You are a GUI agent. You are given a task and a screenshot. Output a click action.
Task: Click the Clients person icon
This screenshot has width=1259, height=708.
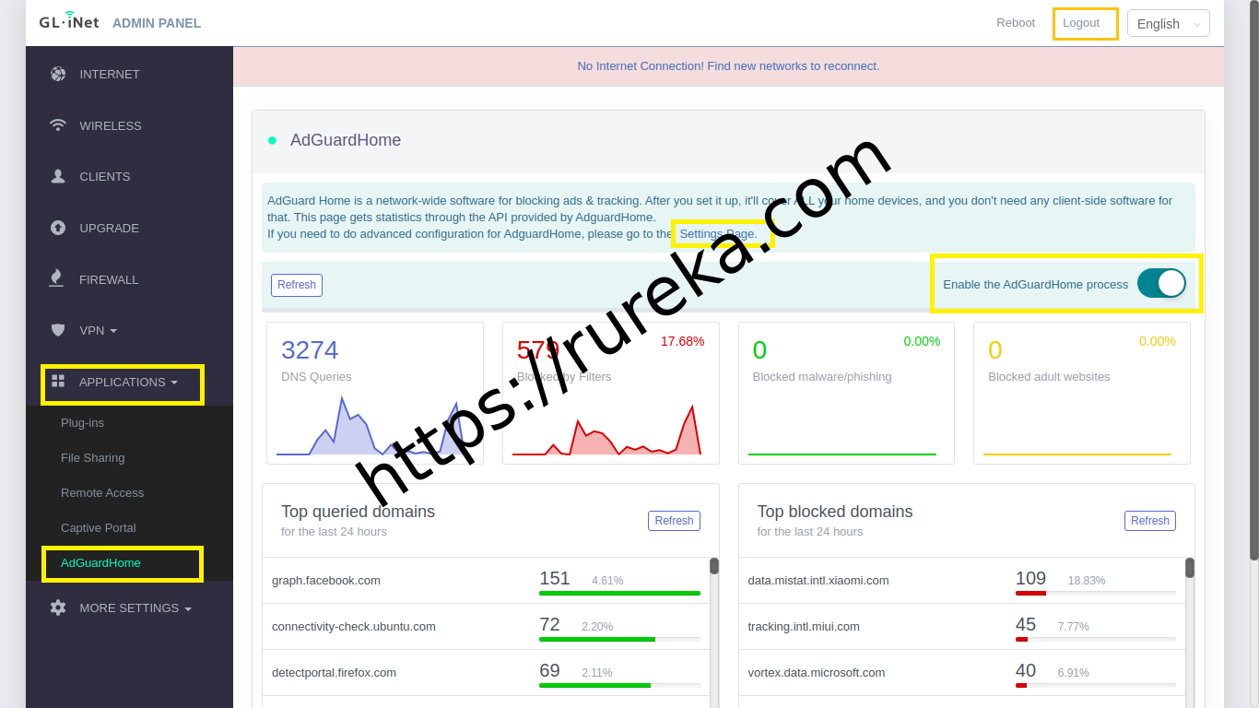(58, 176)
